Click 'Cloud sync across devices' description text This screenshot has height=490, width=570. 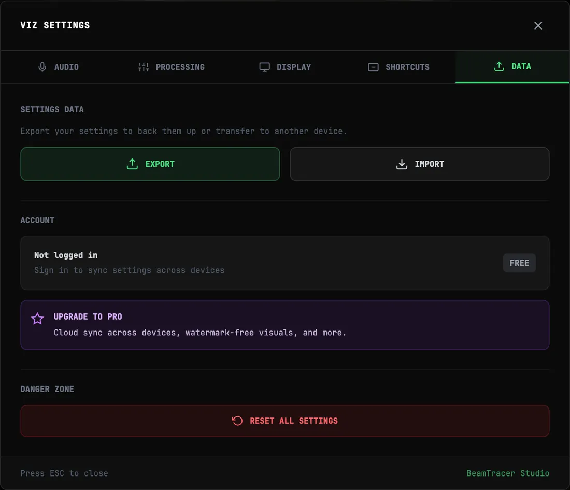tap(200, 333)
